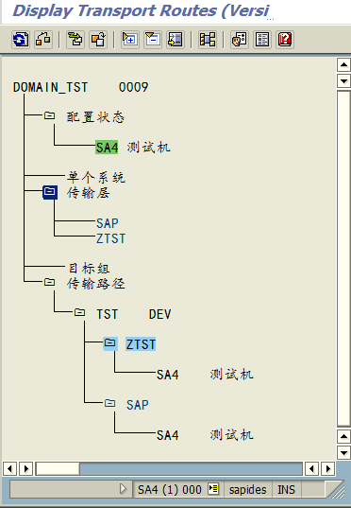Click the SA4 (1) 000 status field
351x508 pixels.
click(x=169, y=489)
